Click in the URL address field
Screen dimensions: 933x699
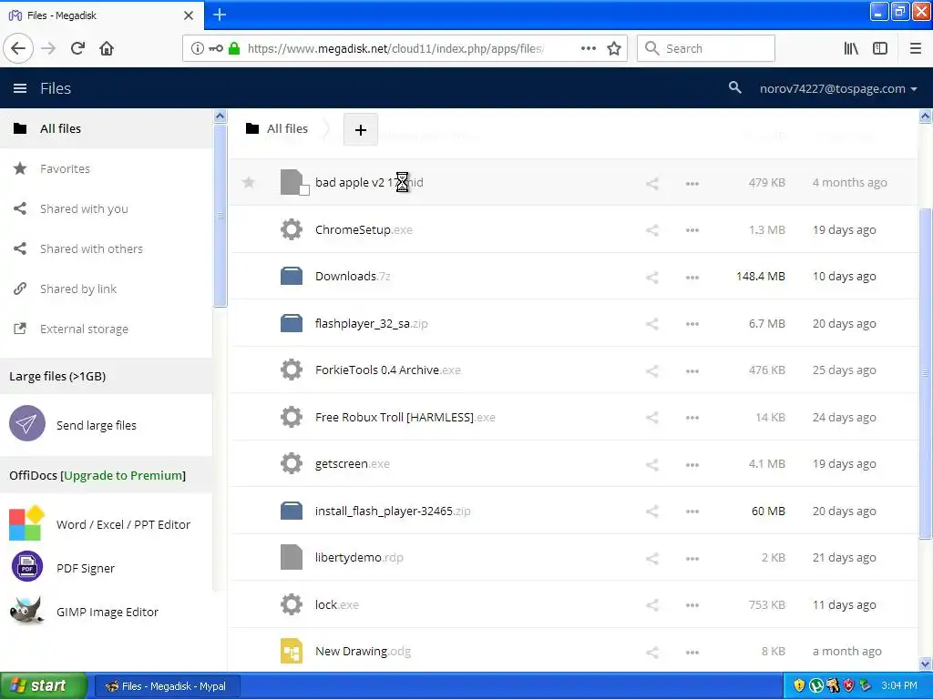pos(395,48)
